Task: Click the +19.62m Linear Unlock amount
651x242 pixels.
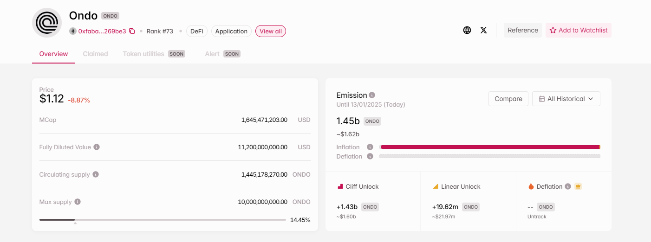Action: (445, 207)
